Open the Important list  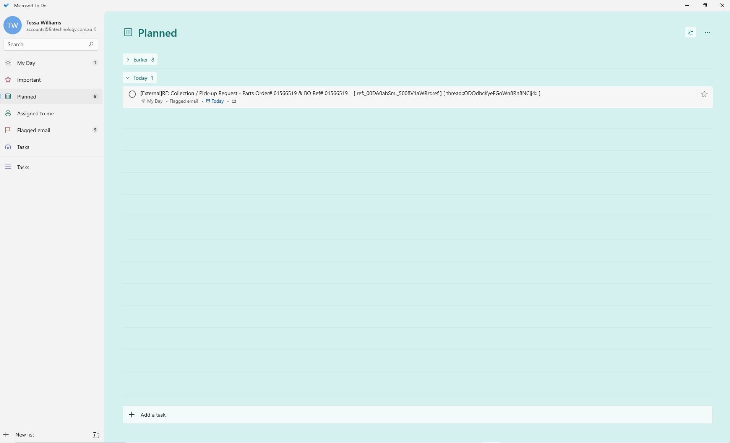tap(51, 80)
